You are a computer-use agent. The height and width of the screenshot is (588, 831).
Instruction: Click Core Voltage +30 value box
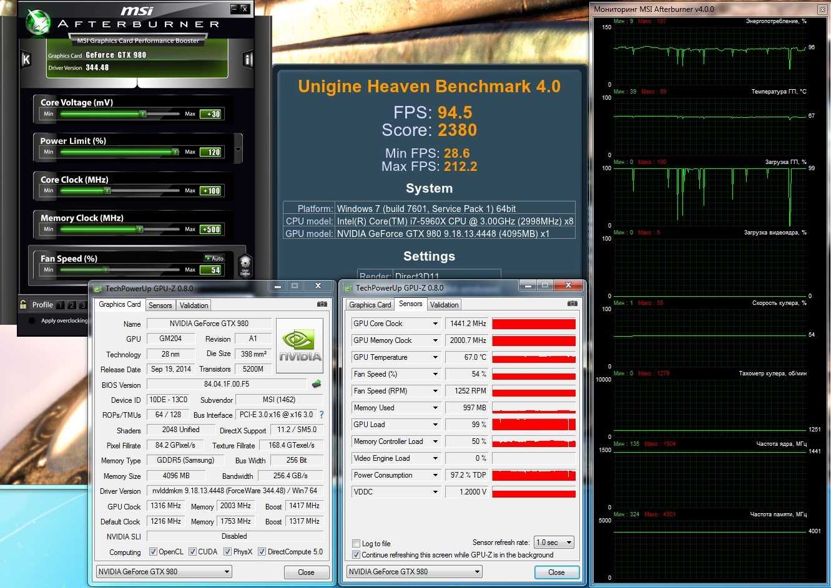(x=210, y=114)
